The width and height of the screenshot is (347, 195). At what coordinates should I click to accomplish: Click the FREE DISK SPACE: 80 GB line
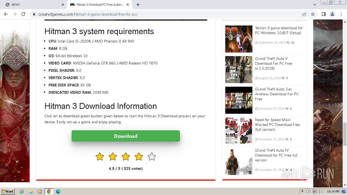(70, 85)
